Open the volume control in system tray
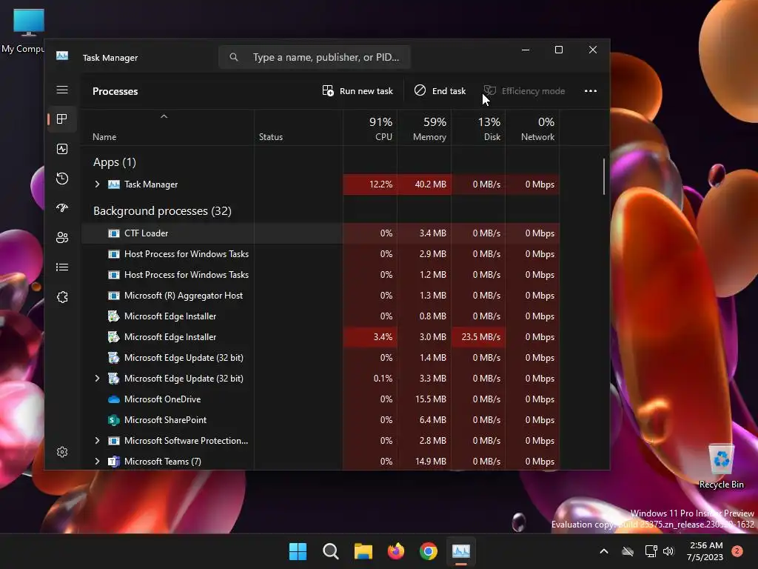The height and width of the screenshot is (569, 758). click(x=668, y=551)
